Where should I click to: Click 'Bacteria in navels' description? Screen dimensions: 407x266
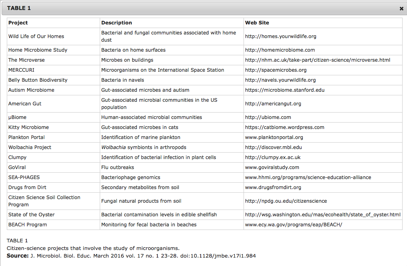[x=123, y=80]
